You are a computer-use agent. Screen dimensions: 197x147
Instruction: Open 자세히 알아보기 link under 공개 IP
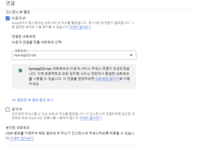click(91, 118)
